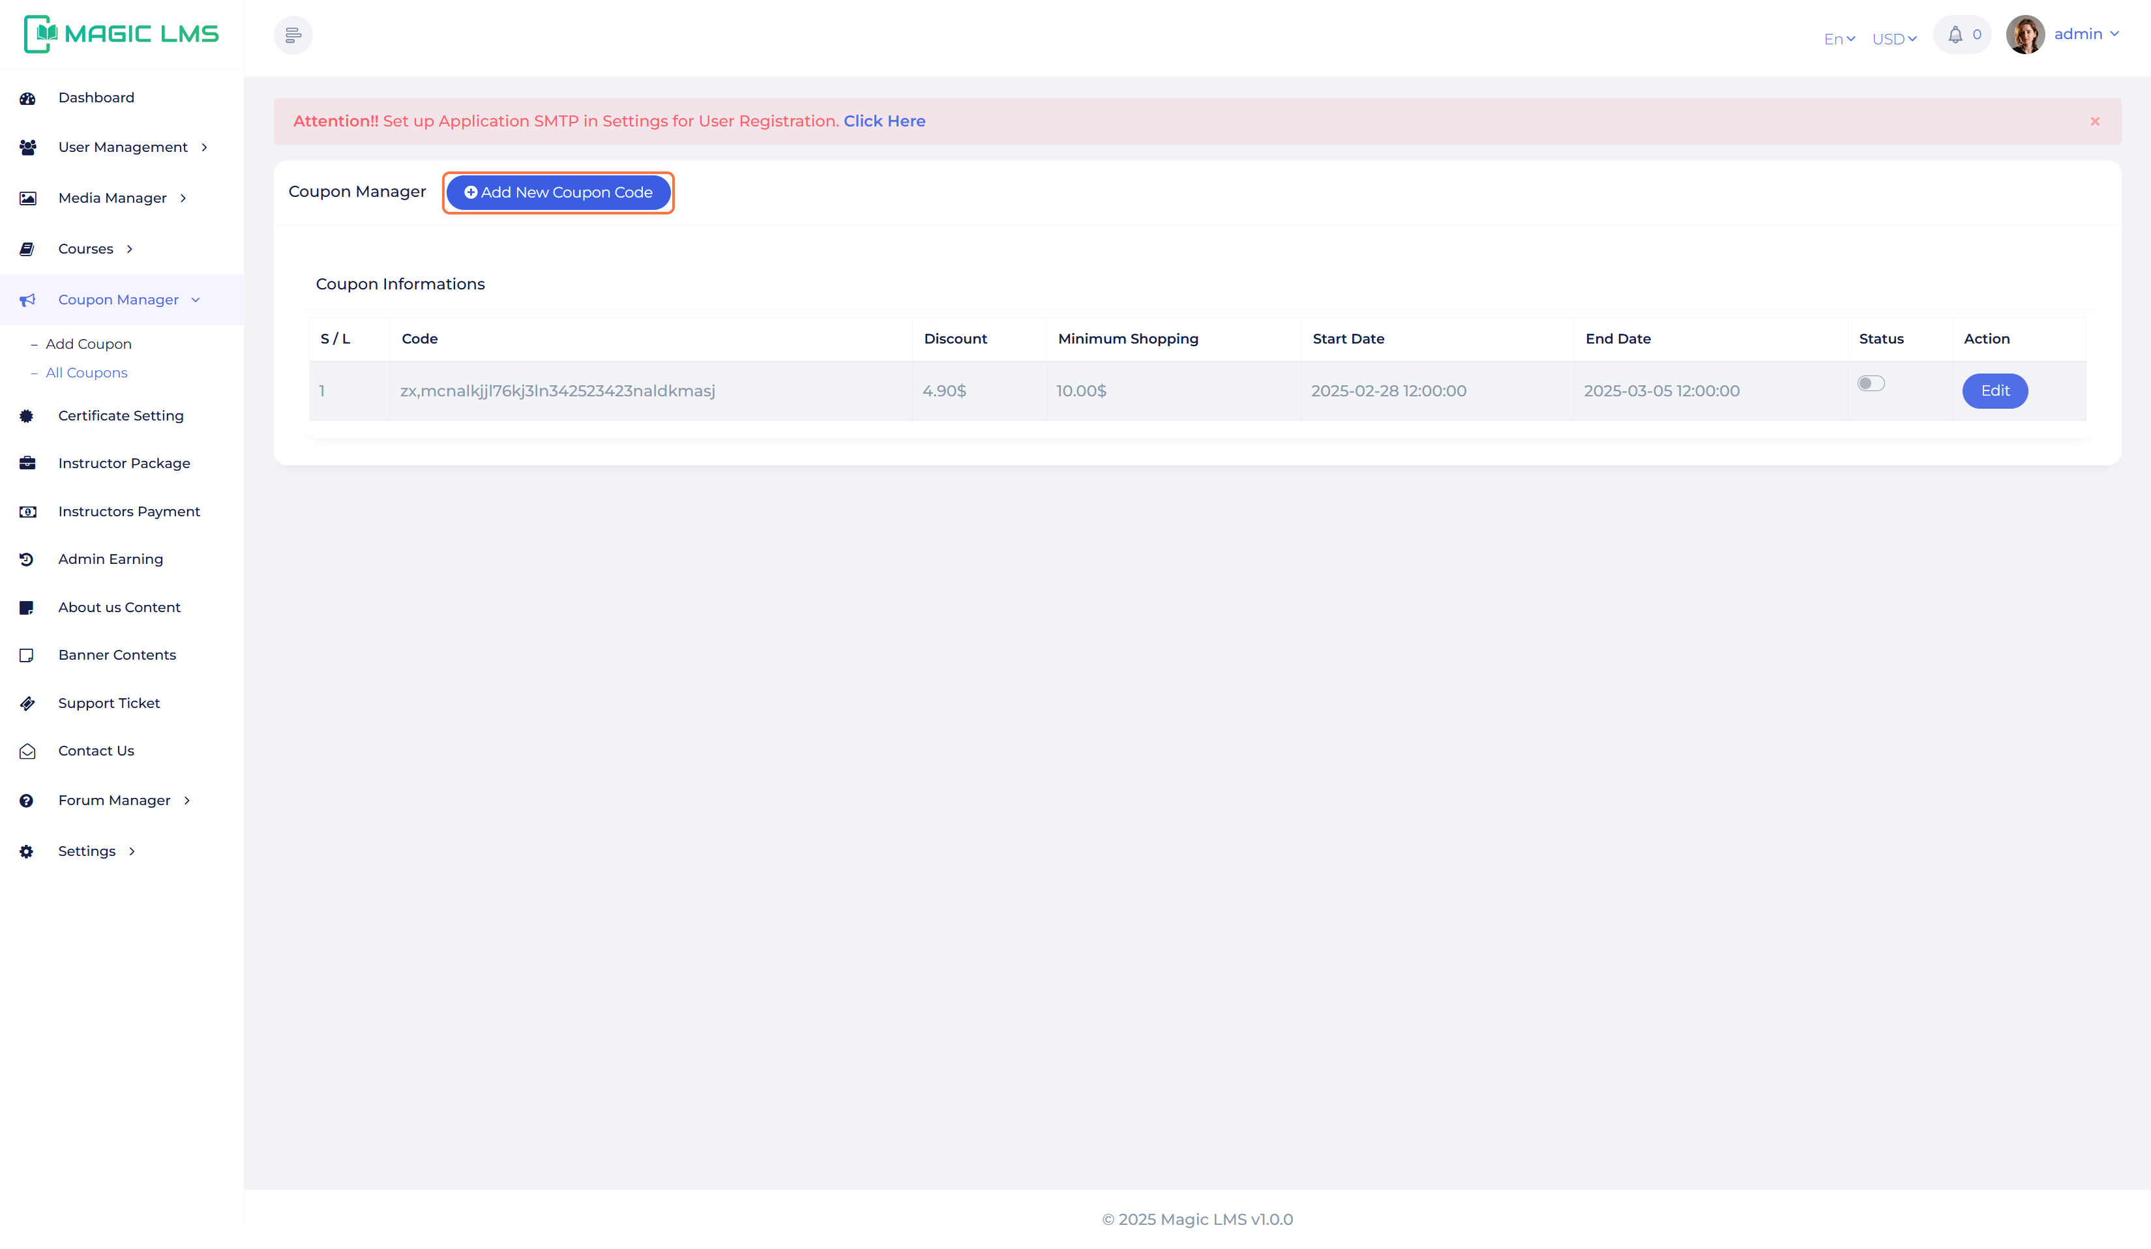
Task: Click the Minimum Shopping column header
Action: tap(1129, 339)
